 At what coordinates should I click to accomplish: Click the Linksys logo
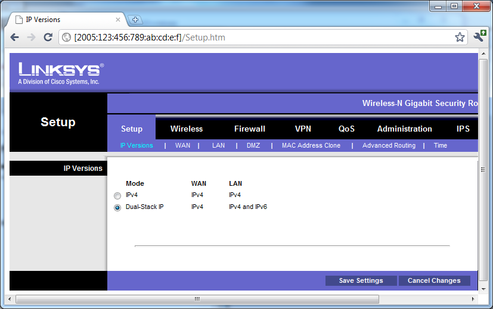click(61, 73)
